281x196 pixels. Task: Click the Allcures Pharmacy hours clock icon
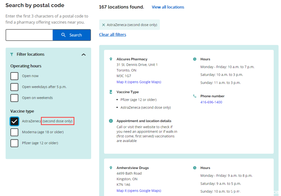tap(195, 59)
